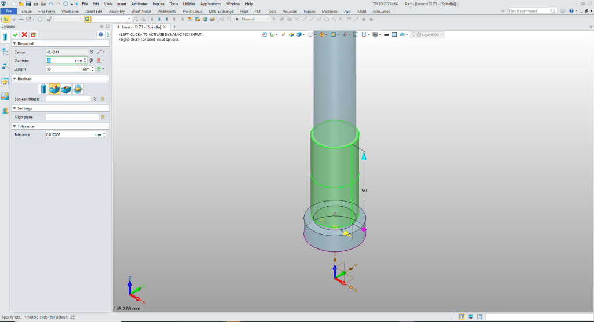Click the File button in ribbon

coord(9,11)
